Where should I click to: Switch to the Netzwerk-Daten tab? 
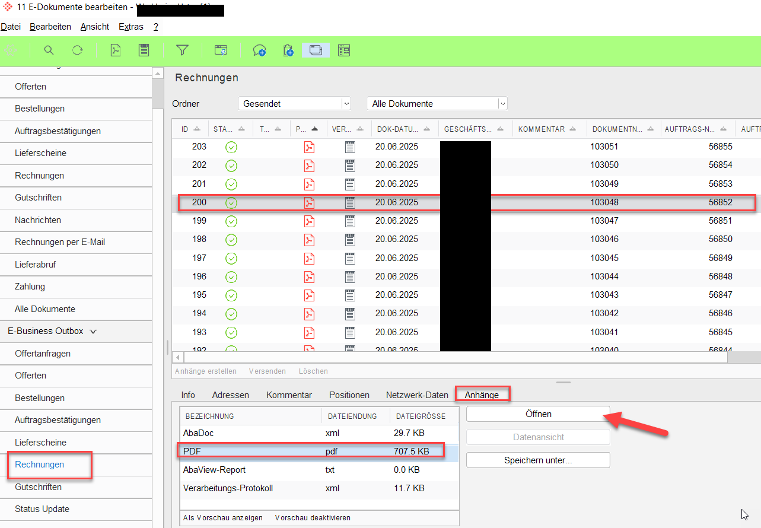click(x=417, y=395)
